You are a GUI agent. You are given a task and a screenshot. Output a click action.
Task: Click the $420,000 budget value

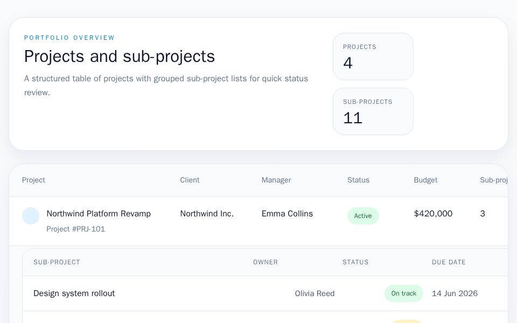[x=433, y=214]
